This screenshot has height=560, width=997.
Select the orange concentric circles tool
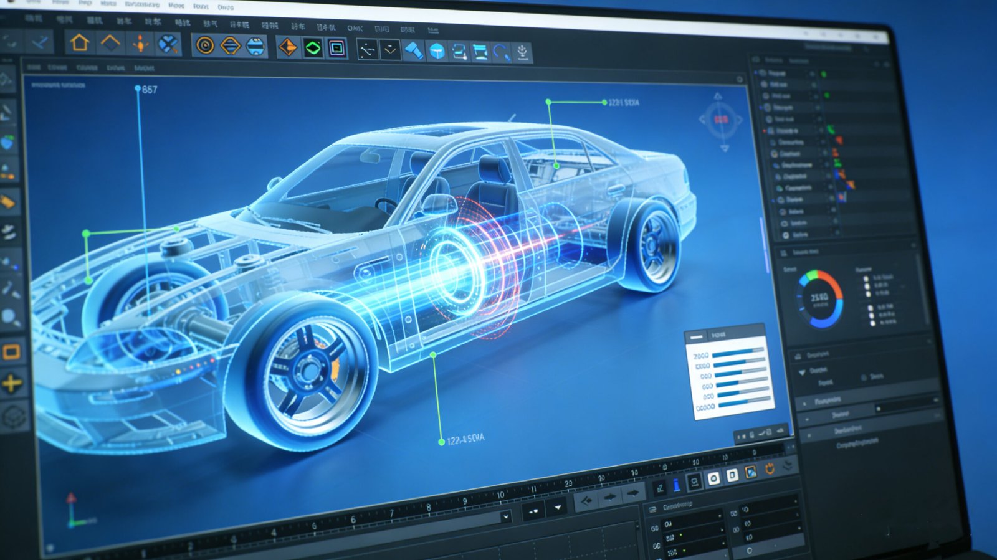(205, 45)
